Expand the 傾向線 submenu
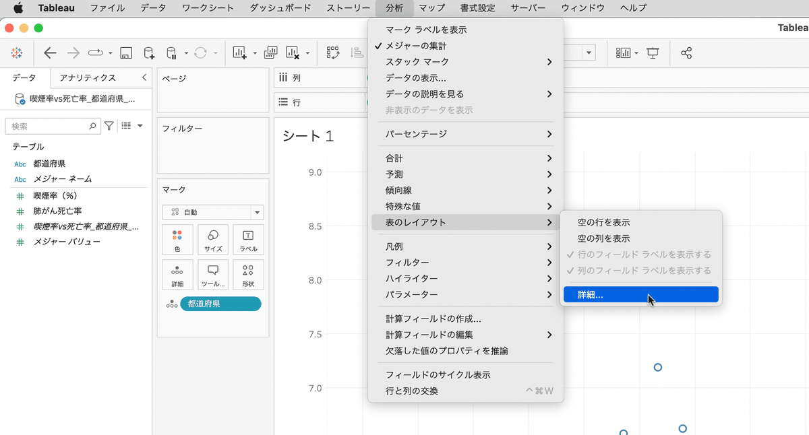This screenshot has height=435, width=809. (x=466, y=191)
